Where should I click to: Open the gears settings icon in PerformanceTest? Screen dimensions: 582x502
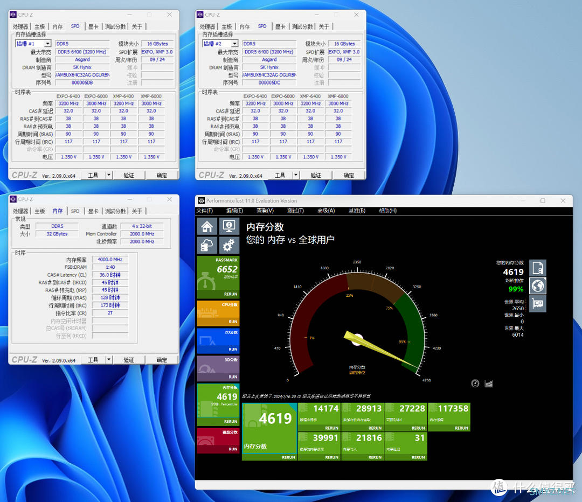(228, 245)
